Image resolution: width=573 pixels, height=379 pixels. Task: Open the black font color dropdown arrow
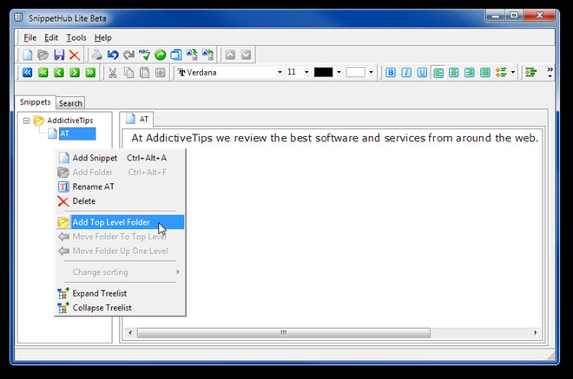coord(339,72)
